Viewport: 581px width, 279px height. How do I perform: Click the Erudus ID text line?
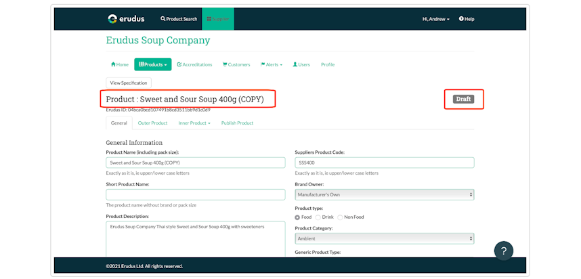click(x=158, y=110)
